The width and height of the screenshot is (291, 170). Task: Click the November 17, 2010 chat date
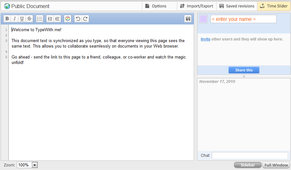[x=217, y=82]
